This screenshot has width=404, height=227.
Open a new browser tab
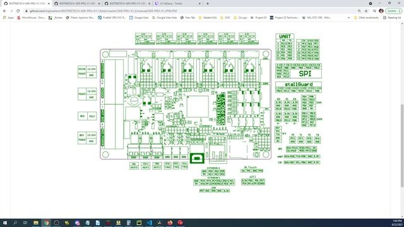[208, 4]
